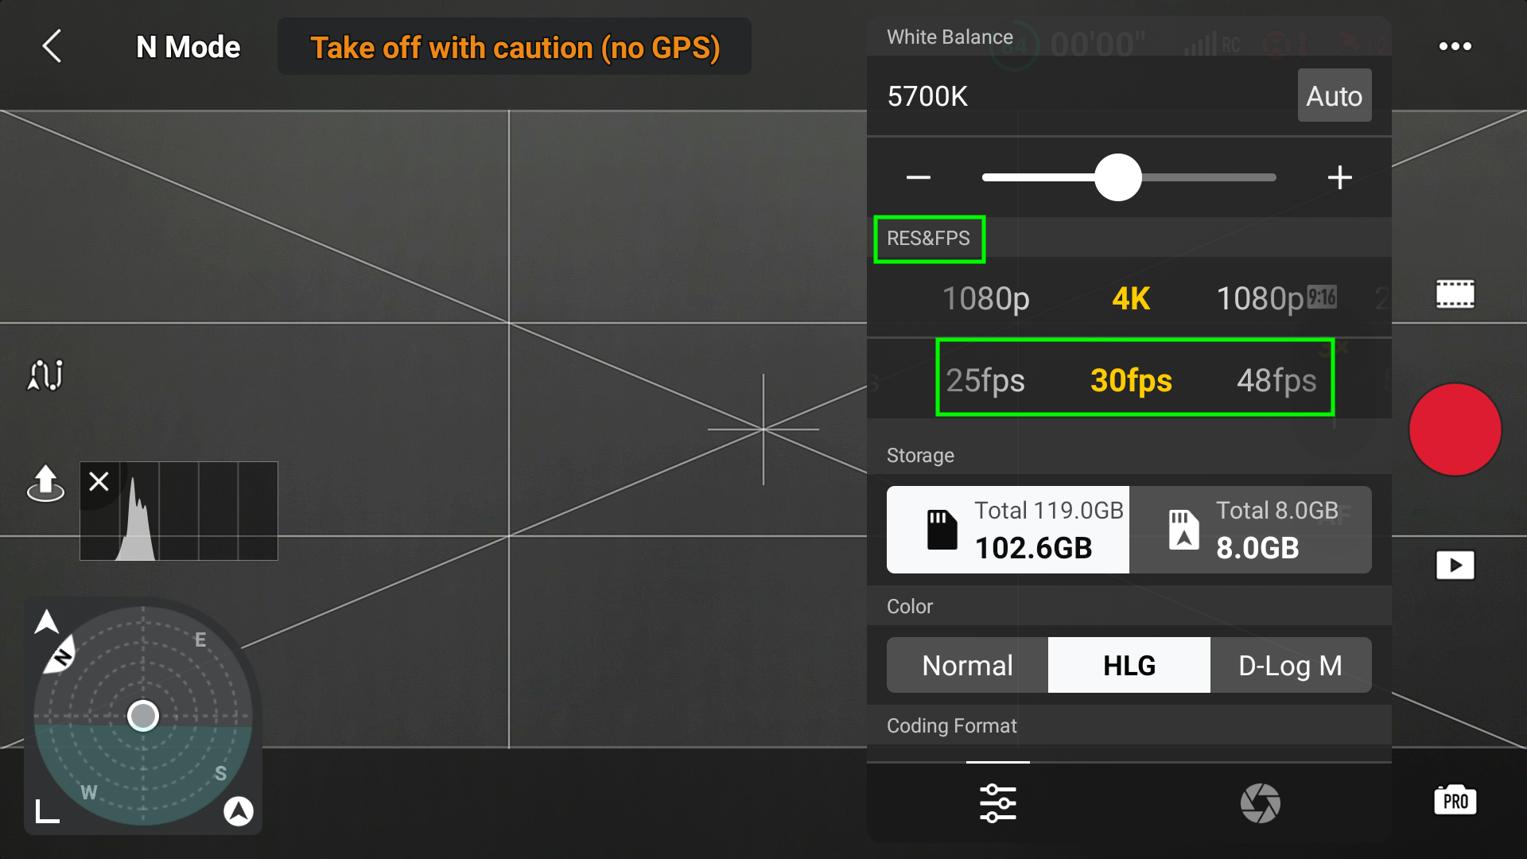Tap the auto takeoff icon

coord(45,483)
